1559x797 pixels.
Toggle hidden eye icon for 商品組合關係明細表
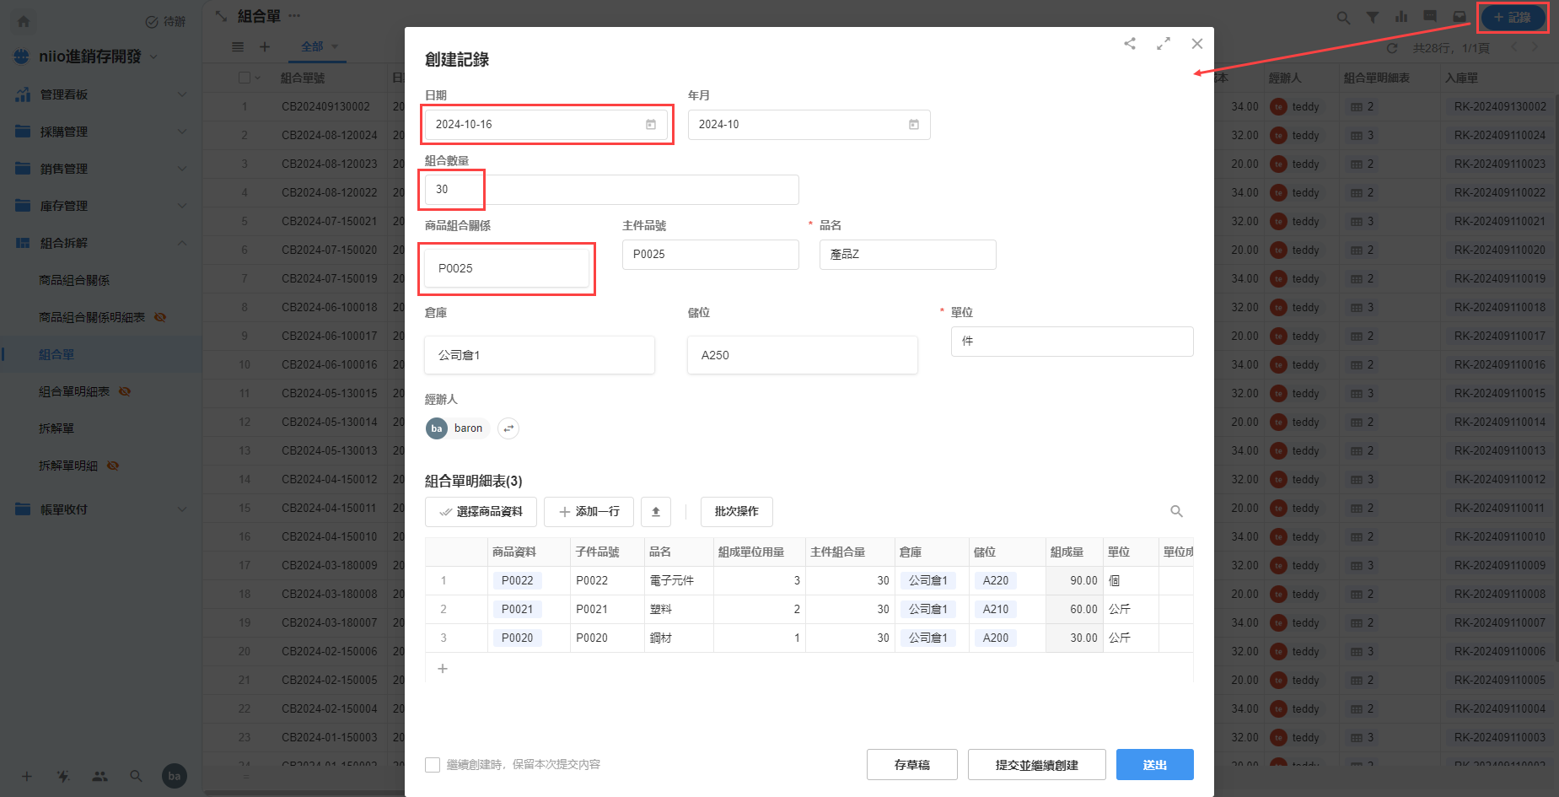point(160,317)
